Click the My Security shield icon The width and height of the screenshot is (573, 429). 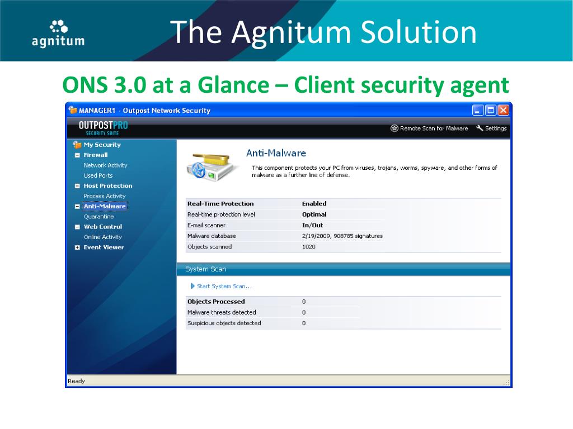tap(77, 145)
